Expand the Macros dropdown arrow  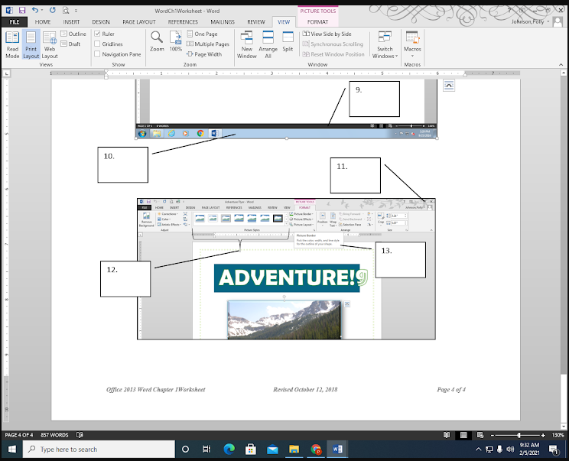[412, 56]
